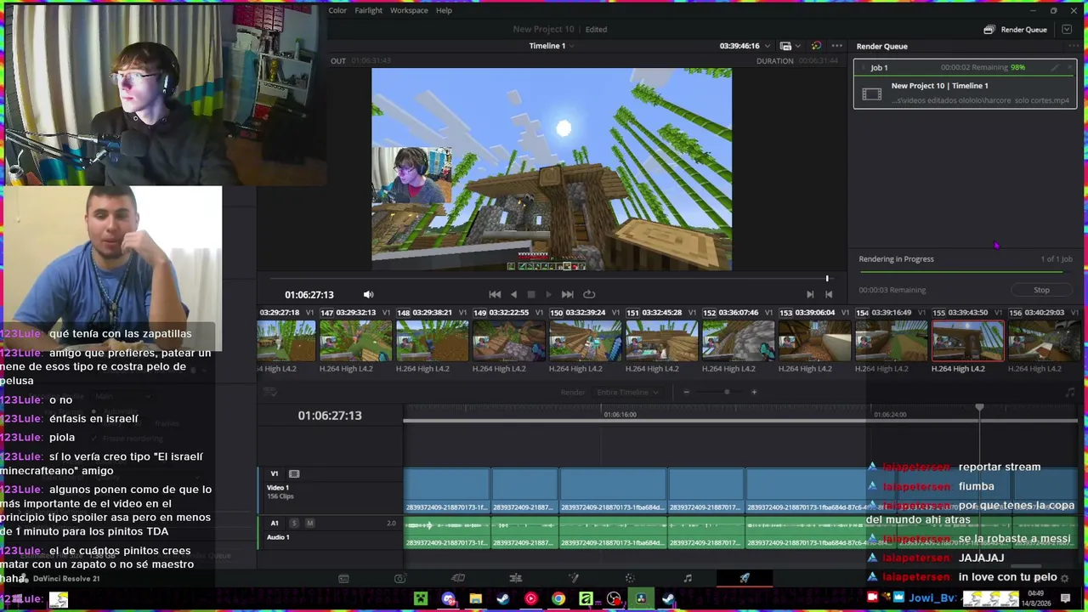Image resolution: width=1088 pixels, height=612 pixels.
Task: Open the Fairlight page music note icon
Action: point(688,579)
